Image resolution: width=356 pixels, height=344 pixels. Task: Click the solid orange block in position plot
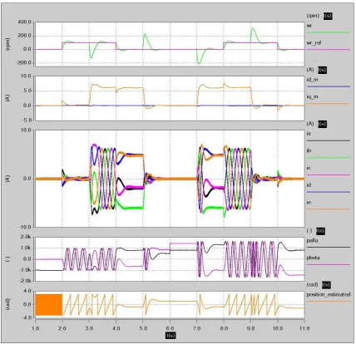pyautogui.click(x=48, y=305)
